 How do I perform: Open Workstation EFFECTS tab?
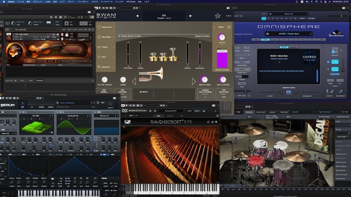coord(170,116)
